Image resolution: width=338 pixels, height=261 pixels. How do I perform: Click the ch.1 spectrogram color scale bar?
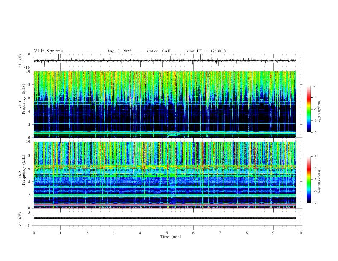tap(309, 109)
